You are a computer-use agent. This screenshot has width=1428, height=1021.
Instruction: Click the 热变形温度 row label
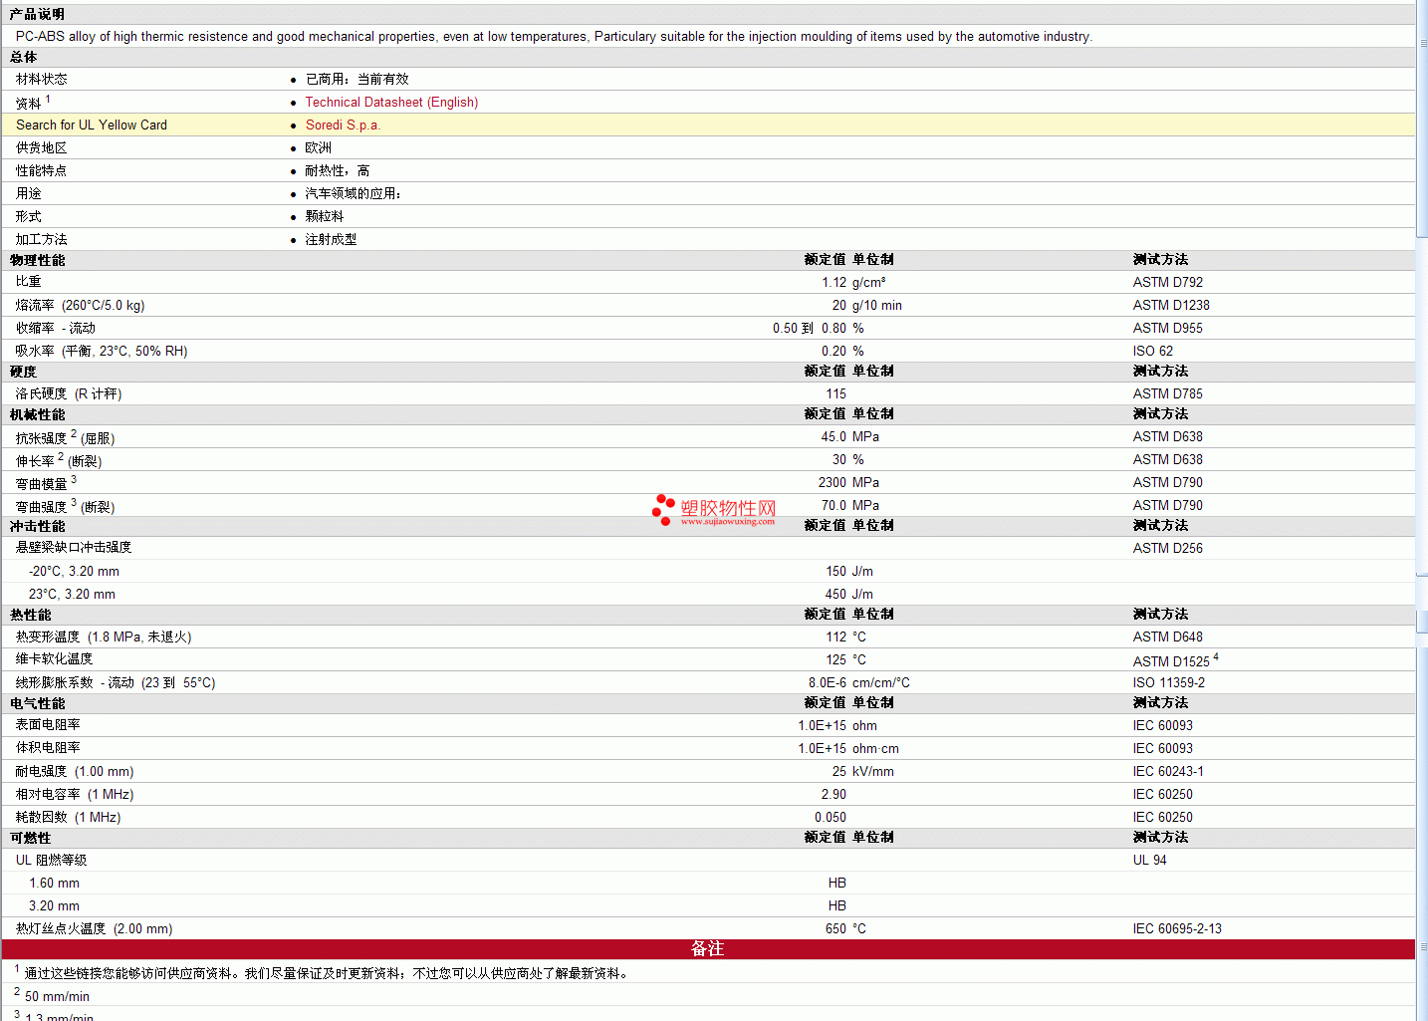tap(104, 637)
